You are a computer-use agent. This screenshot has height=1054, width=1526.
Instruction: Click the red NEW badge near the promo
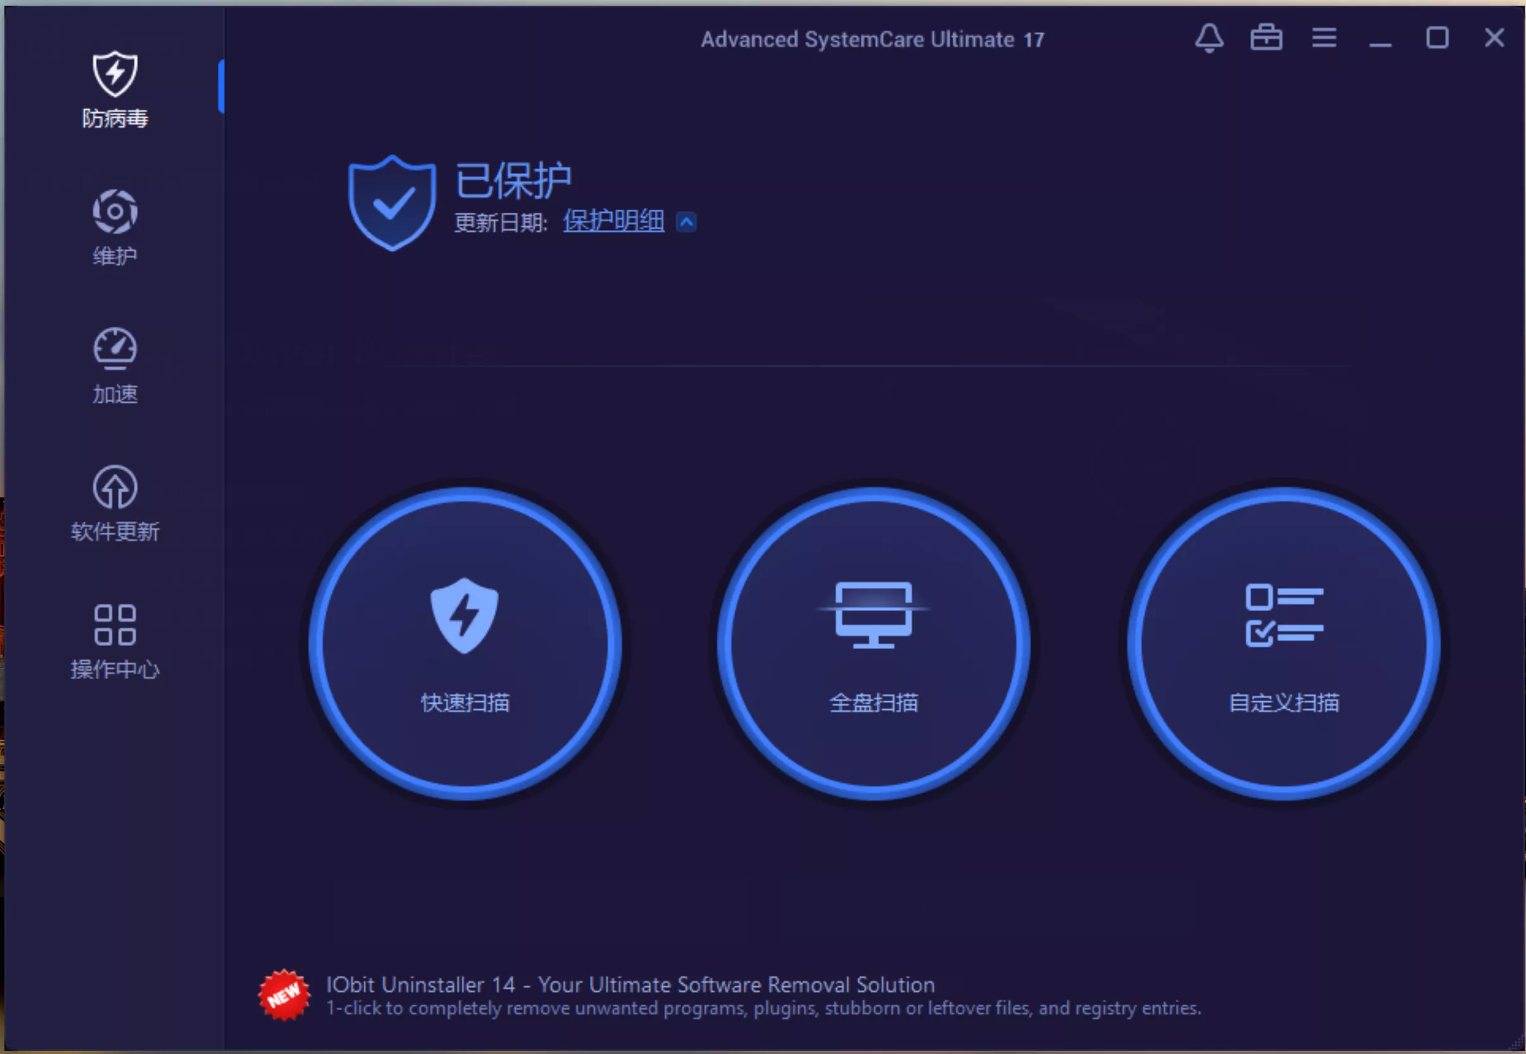click(x=284, y=991)
